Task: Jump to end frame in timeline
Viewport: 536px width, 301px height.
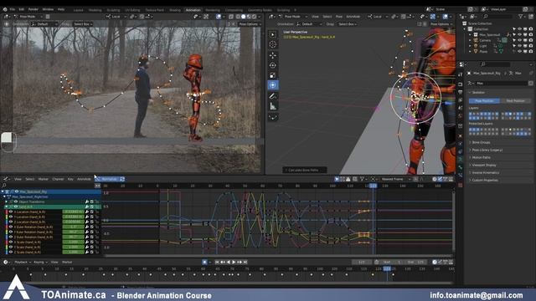Action: coord(245,262)
